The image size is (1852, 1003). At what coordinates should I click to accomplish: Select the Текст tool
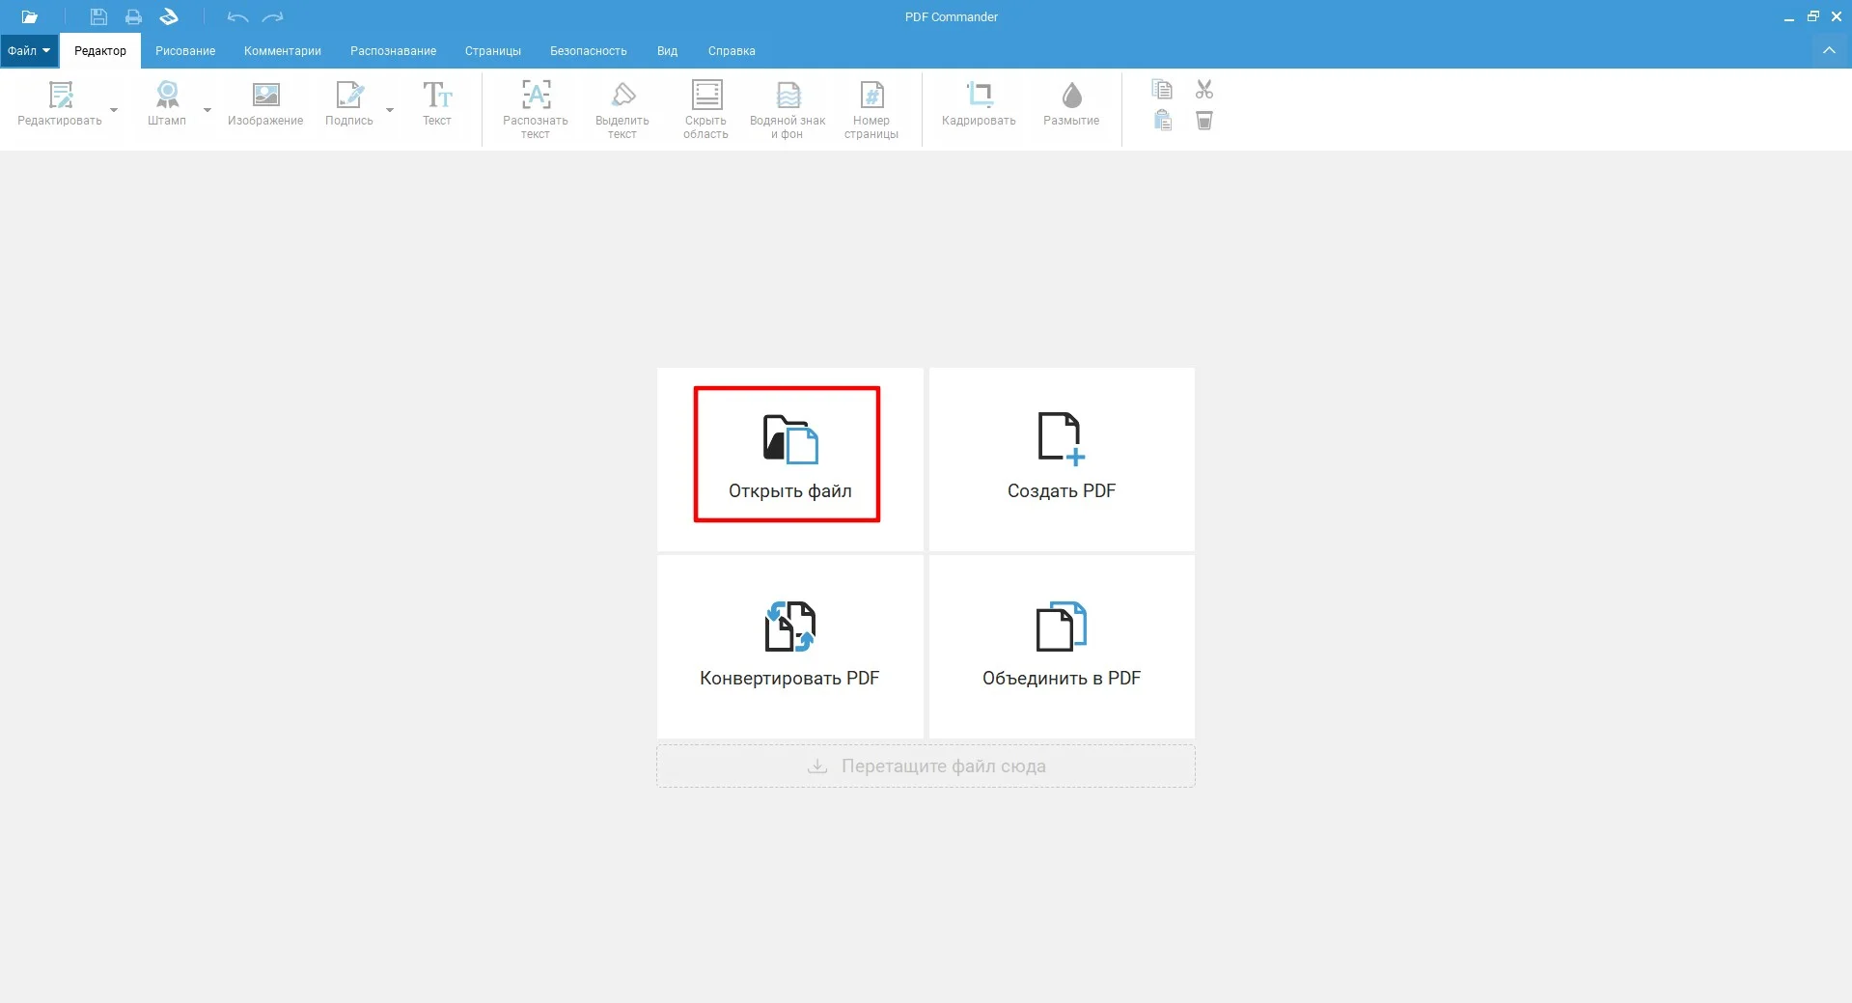point(437,104)
